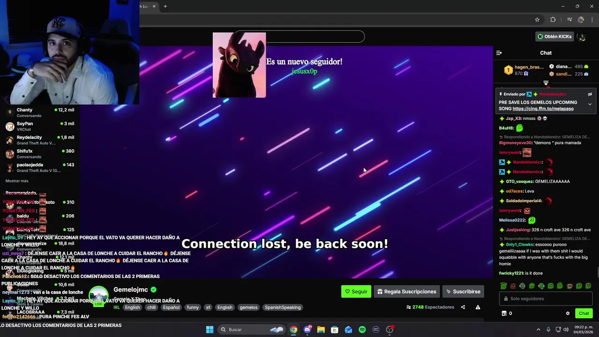599x337 pixels.
Task: Select the SpanishSpeaking tag
Action: click(283, 308)
